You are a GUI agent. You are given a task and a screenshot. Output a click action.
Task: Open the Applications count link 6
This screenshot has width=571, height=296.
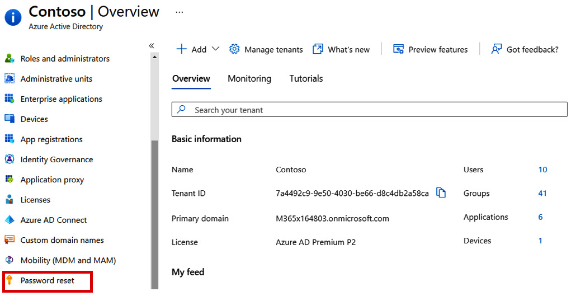(540, 217)
